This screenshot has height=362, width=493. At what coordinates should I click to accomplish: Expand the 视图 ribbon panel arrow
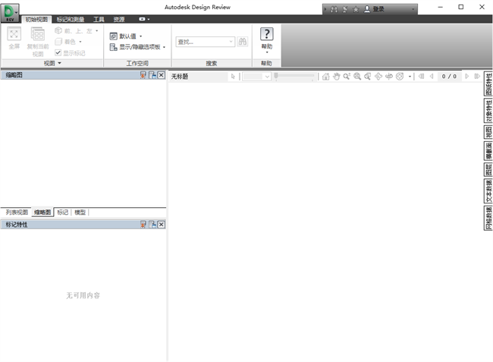tap(59, 64)
